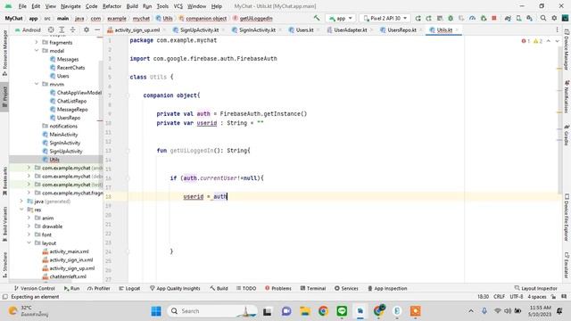Open the Terminal tool window
Screen dimensions: 571x321
(313, 288)
